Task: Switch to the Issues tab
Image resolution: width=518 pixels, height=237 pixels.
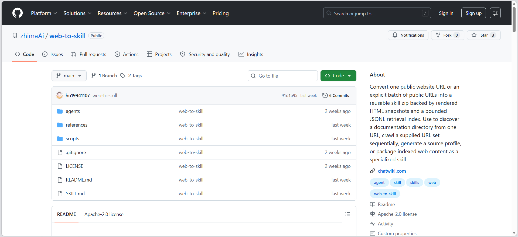Action: point(53,54)
